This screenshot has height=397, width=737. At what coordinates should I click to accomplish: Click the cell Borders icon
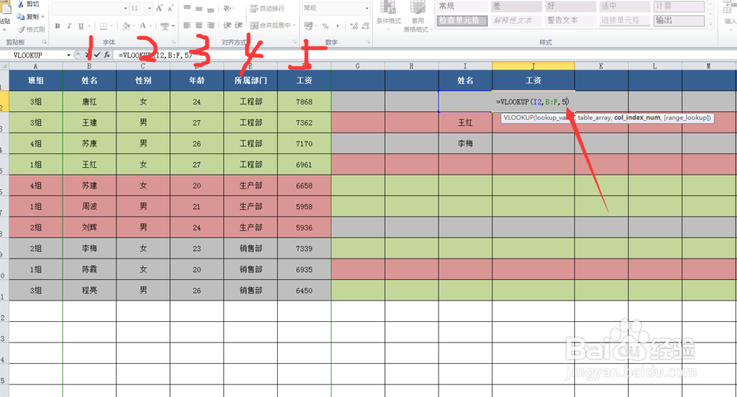tap(103, 26)
